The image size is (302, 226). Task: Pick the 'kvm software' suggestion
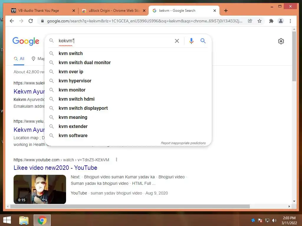coord(128,135)
